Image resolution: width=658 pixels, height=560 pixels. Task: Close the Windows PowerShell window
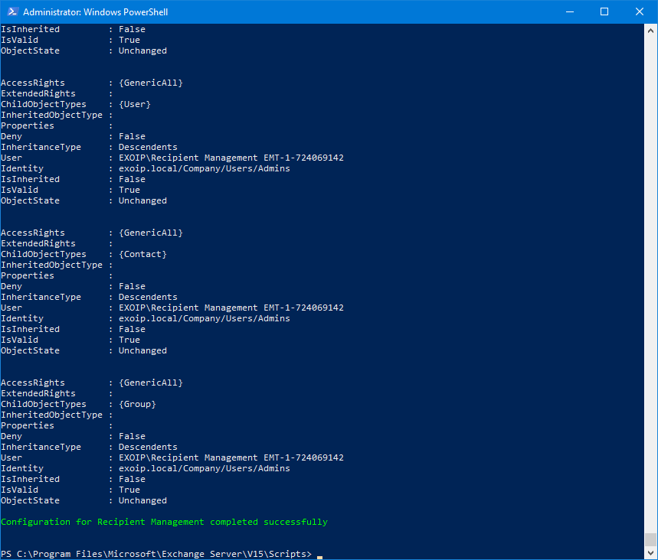[640, 11]
